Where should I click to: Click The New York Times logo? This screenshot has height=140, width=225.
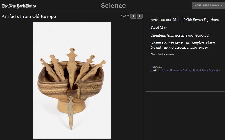(x=19, y=6)
